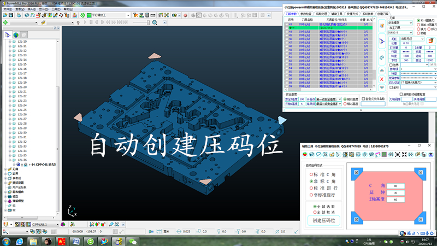This screenshot has height=246, width=437.
Task: Select 相对高度 radio button
Action: click(345, 104)
